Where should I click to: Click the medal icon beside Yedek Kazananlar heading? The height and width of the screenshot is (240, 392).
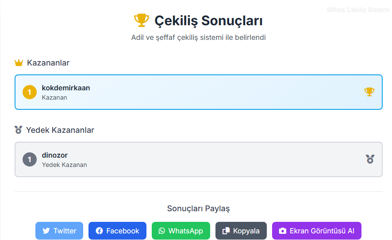18,130
